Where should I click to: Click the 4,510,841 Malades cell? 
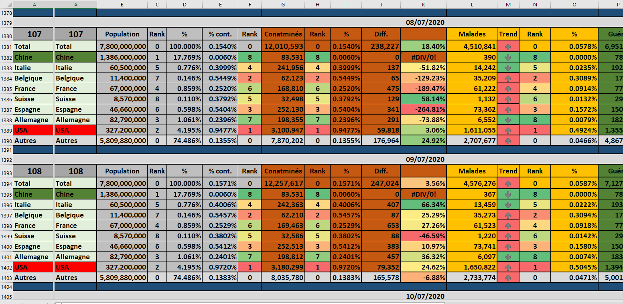coord(472,46)
